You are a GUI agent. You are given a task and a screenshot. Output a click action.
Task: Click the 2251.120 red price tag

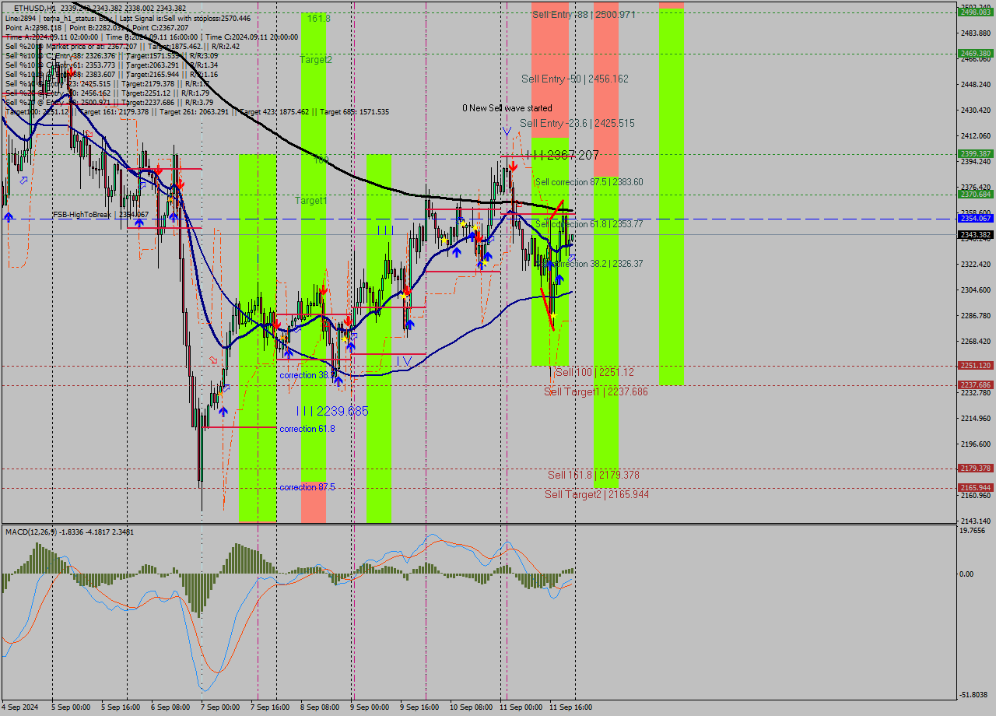(975, 366)
